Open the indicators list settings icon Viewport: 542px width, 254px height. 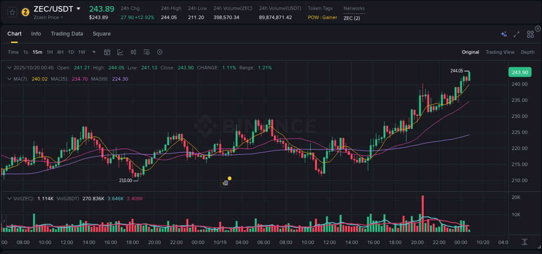tap(146, 52)
